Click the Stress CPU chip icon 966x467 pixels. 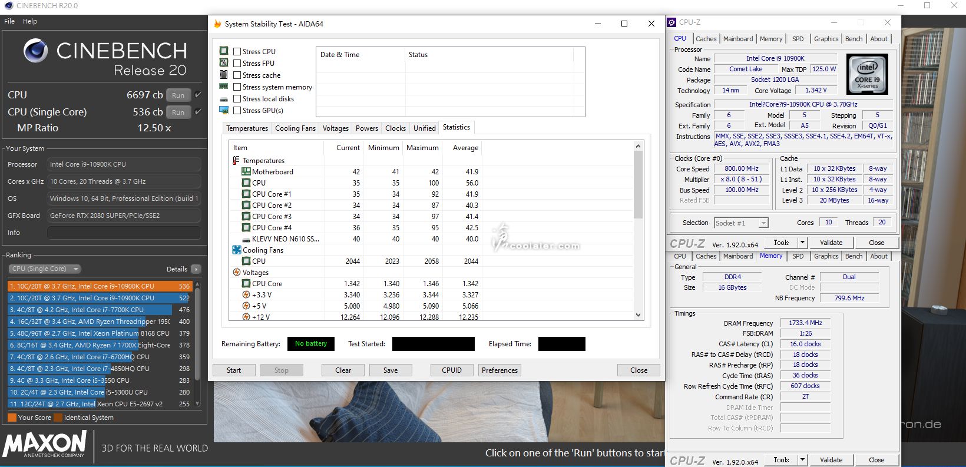point(224,51)
